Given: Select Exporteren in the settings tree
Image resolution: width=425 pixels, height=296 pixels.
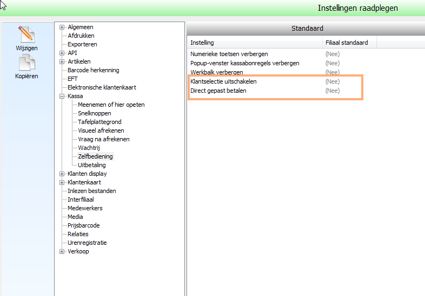Looking at the screenshot, I should (x=82, y=44).
